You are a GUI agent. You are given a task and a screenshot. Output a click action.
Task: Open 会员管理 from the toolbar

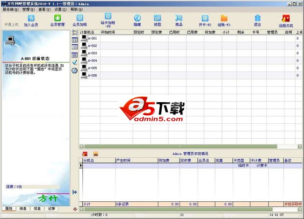[x=58, y=21]
